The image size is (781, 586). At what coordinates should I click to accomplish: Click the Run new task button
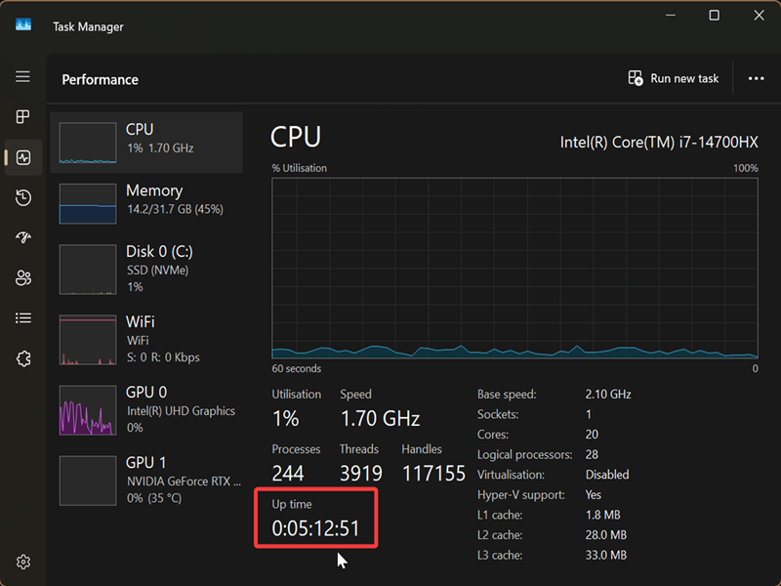click(674, 79)
